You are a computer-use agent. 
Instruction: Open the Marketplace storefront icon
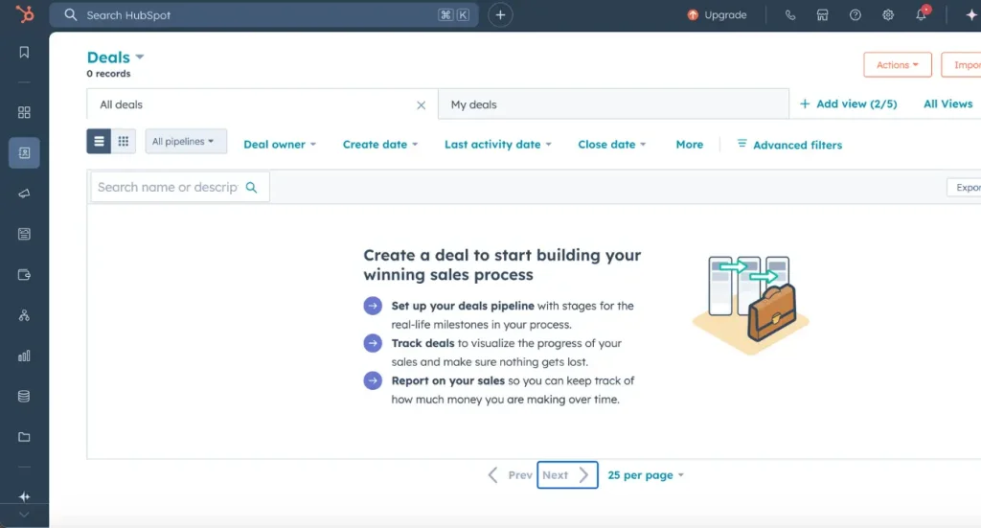(822, 15)
